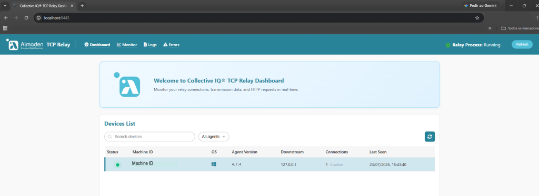The image size is (539, 196).
Task: Click the Last Seen column header
Action: pyautogui.click(x=378, y=152)
